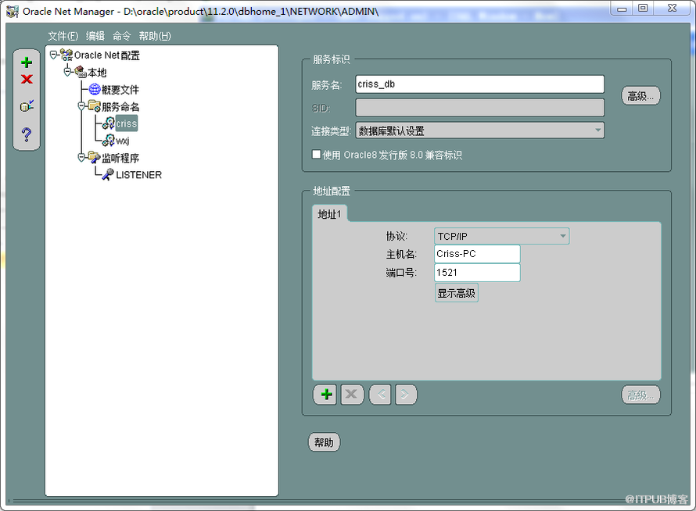The image size is (696, 511).
Task: Click the 显示高级 button
Action: pos(456,293)
